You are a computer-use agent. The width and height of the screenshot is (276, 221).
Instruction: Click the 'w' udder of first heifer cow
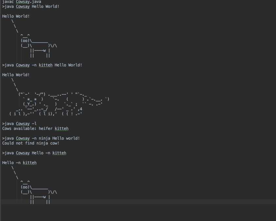(x=45, y=50)
